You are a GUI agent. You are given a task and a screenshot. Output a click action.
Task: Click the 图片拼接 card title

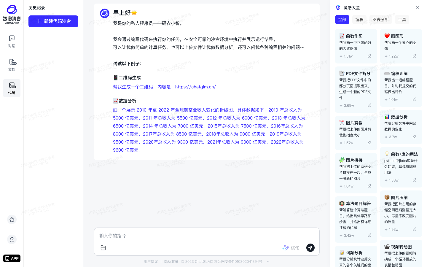354,160
